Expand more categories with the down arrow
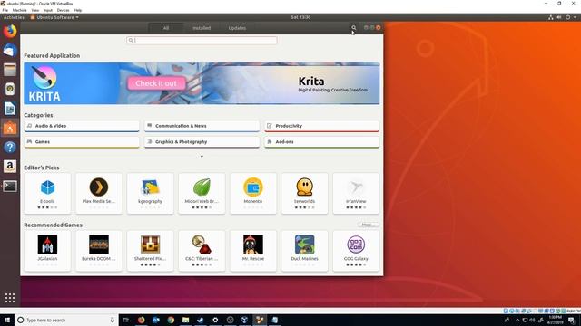Image resolution: width=581 pixels, height=326 pixels. click(202, 157)
